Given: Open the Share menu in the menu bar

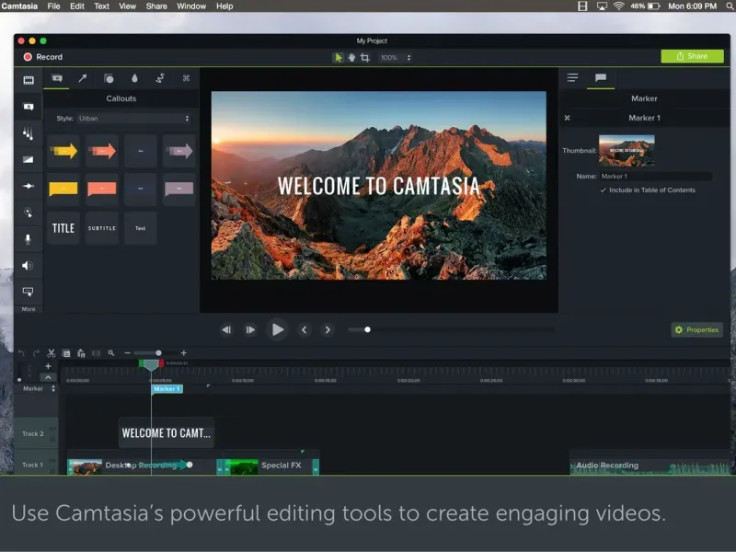Looking at the screenshot, I should tap(156, 6).
